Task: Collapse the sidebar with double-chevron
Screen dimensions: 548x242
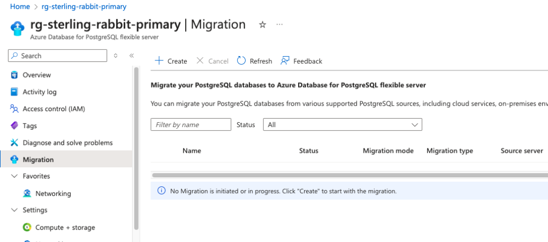Action: click(131, 56)
